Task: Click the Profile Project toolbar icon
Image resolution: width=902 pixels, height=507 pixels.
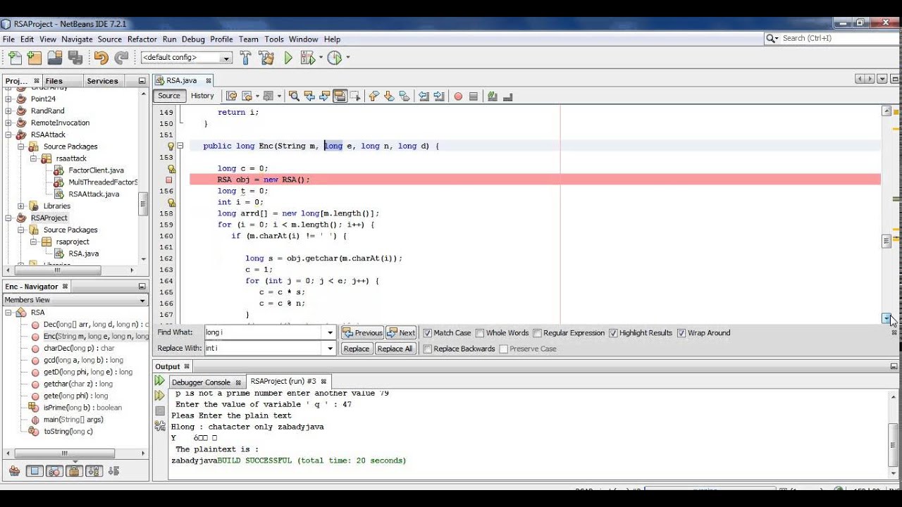Action: pyautogui.click(x=335, y=58)
